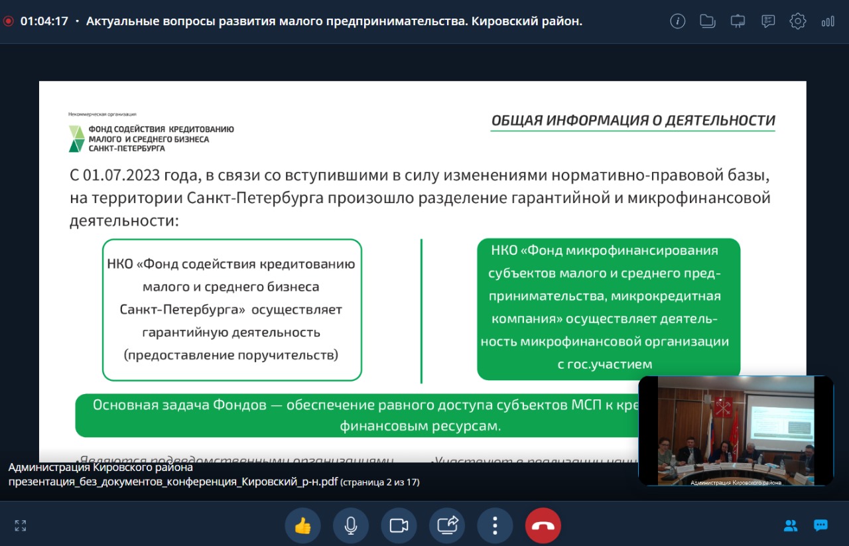The image size is (849, 546).
Task: Click the presenter name above the file name
Action: (x=101, y=468)
